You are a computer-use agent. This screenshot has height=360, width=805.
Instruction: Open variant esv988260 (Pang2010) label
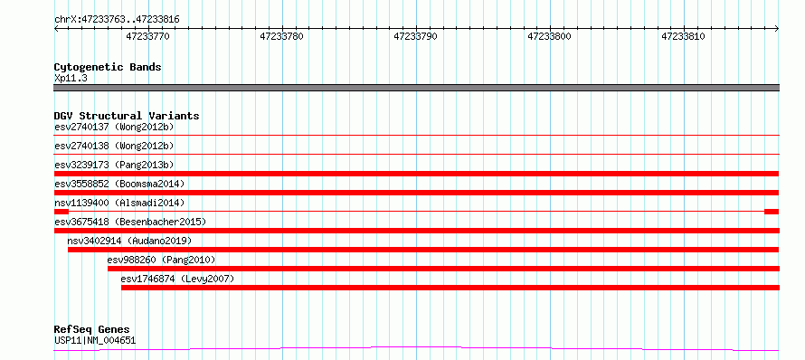pos(161,260)
